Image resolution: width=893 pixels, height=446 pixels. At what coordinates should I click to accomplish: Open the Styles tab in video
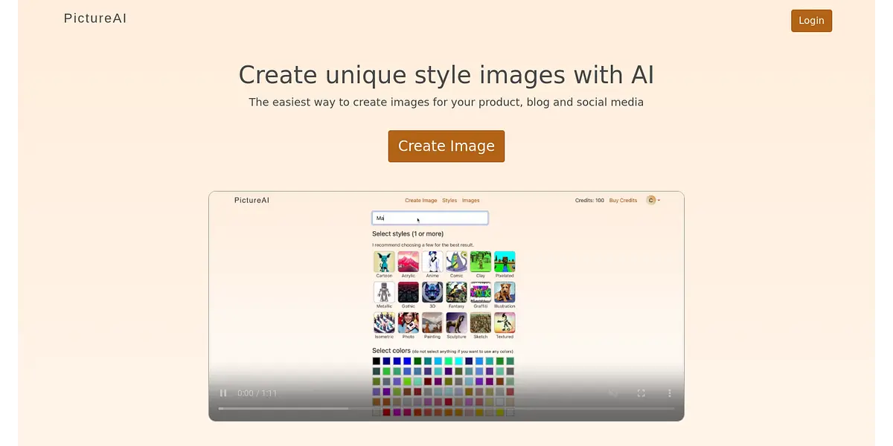point(449,201)
